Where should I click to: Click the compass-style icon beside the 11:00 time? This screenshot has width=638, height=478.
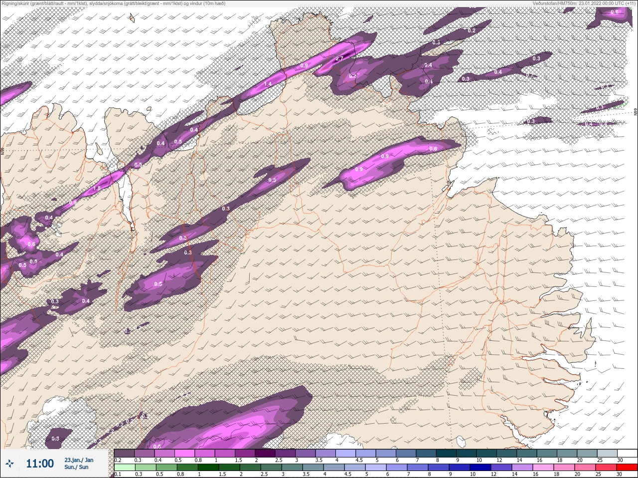pos(9,464)
